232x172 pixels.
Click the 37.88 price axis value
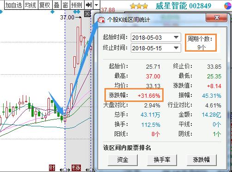(x=108, y=10)
